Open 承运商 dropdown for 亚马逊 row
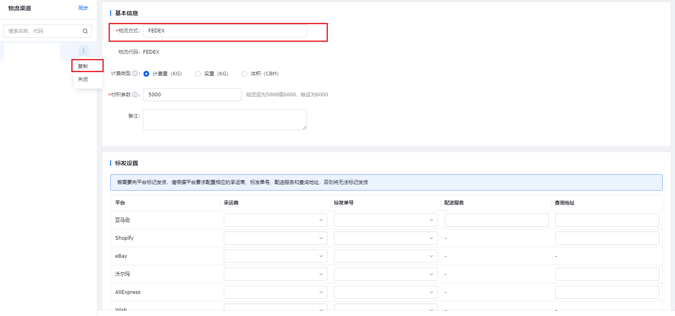The width and height of the screenshot is (675, 316). (275, 220)
